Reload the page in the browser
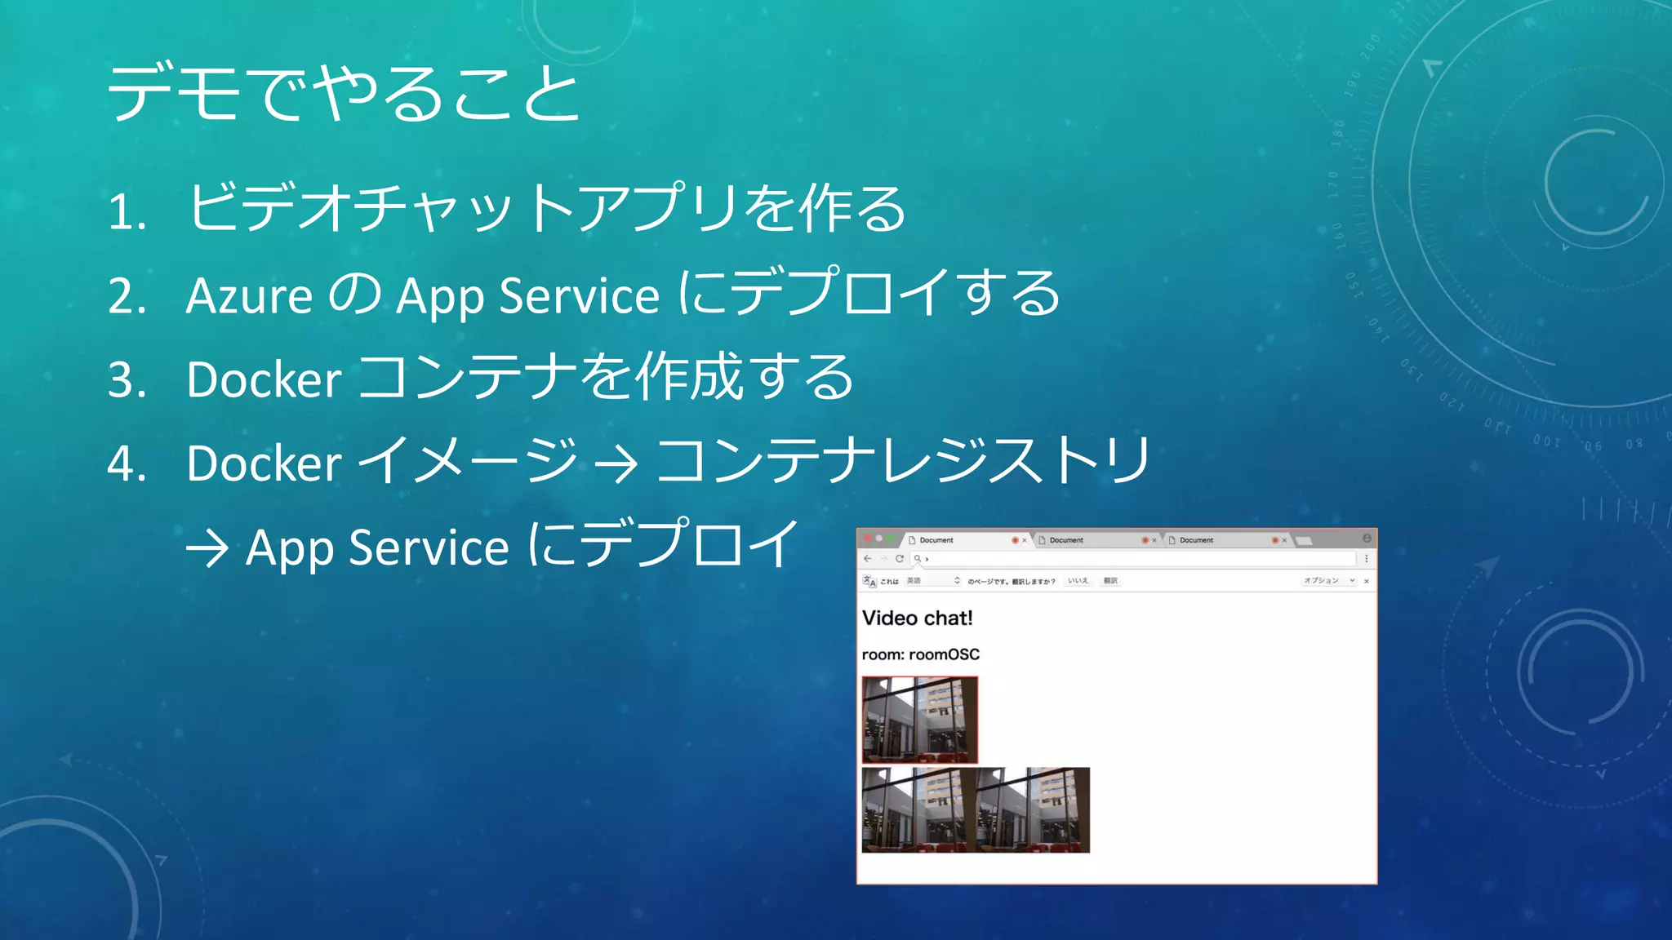Viewport: 1672px width, 940px height. [900, 559]
